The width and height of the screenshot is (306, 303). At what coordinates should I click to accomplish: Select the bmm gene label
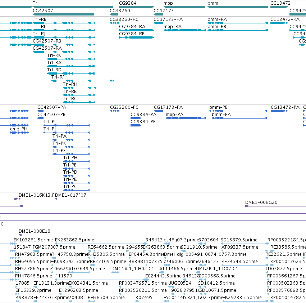pos(213,3)
